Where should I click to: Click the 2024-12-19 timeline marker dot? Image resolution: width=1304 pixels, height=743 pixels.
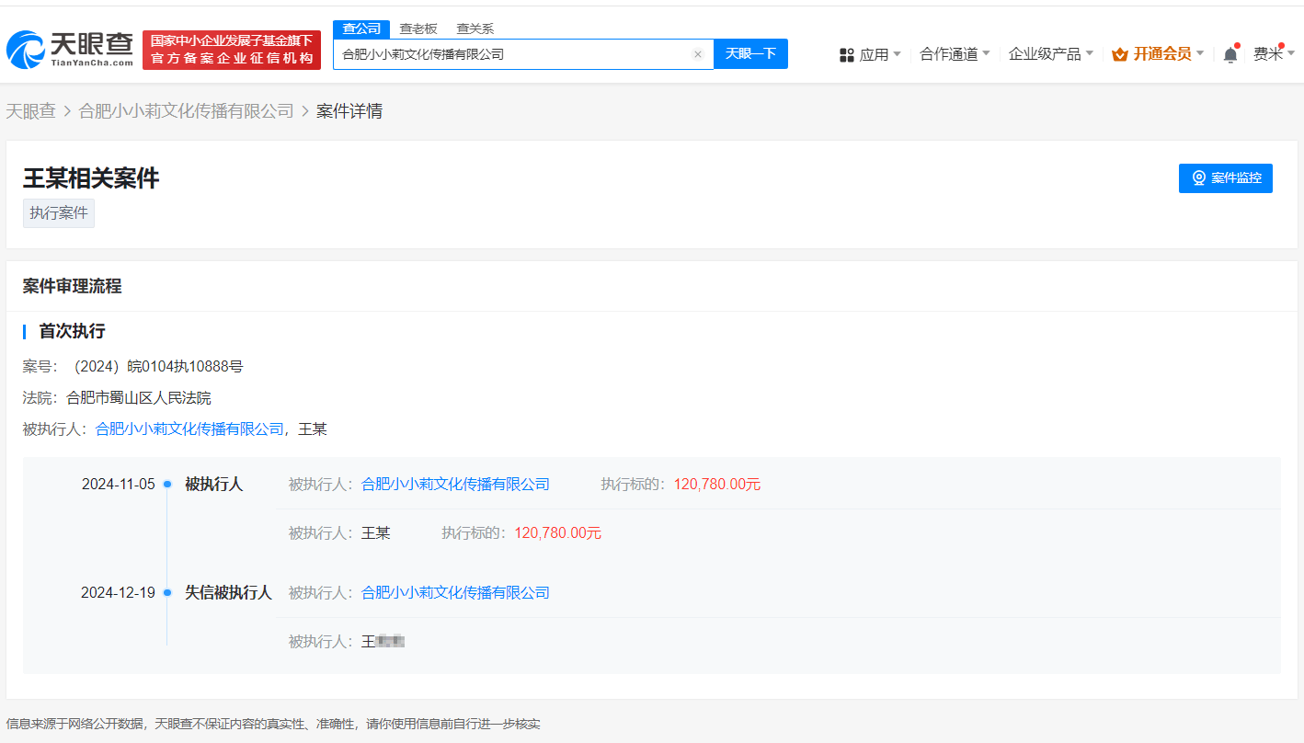(167, 593)
